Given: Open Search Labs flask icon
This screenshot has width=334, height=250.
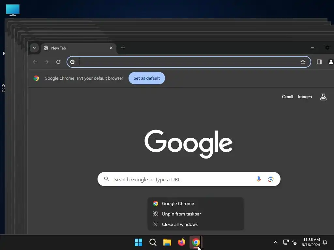Looking at the screenshot, I should (x=323, y=97).
